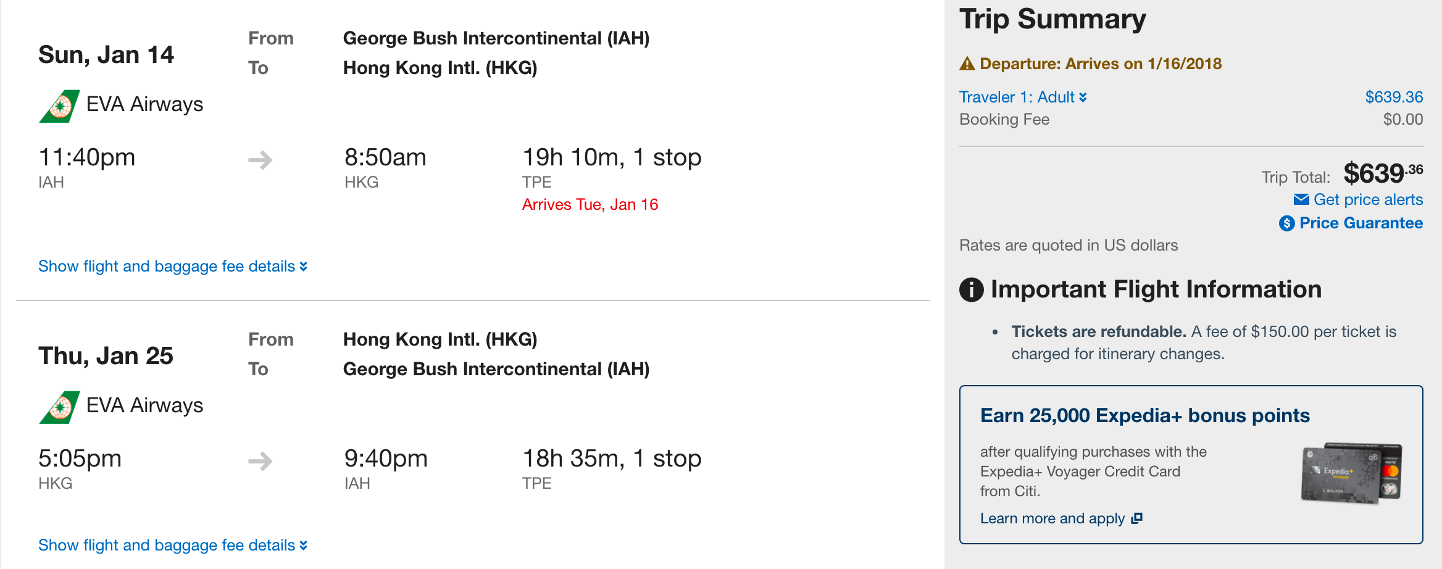Image resolution: width=1442 pixels, height=569 pixels.
Task: Click the Expedia+ Voyager credit card image
Action: click(1351, 473)
